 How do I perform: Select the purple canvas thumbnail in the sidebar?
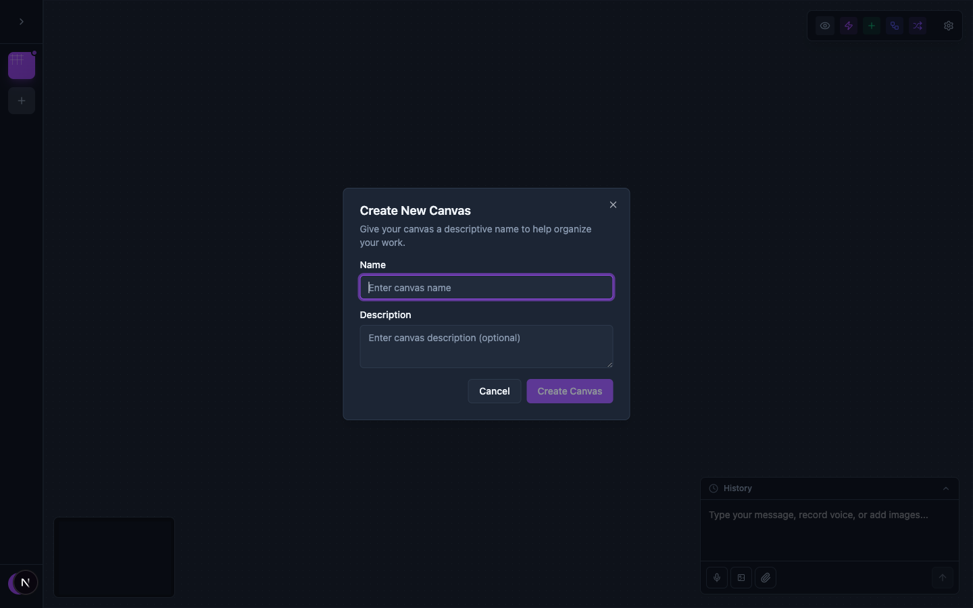tap(21, 65)
